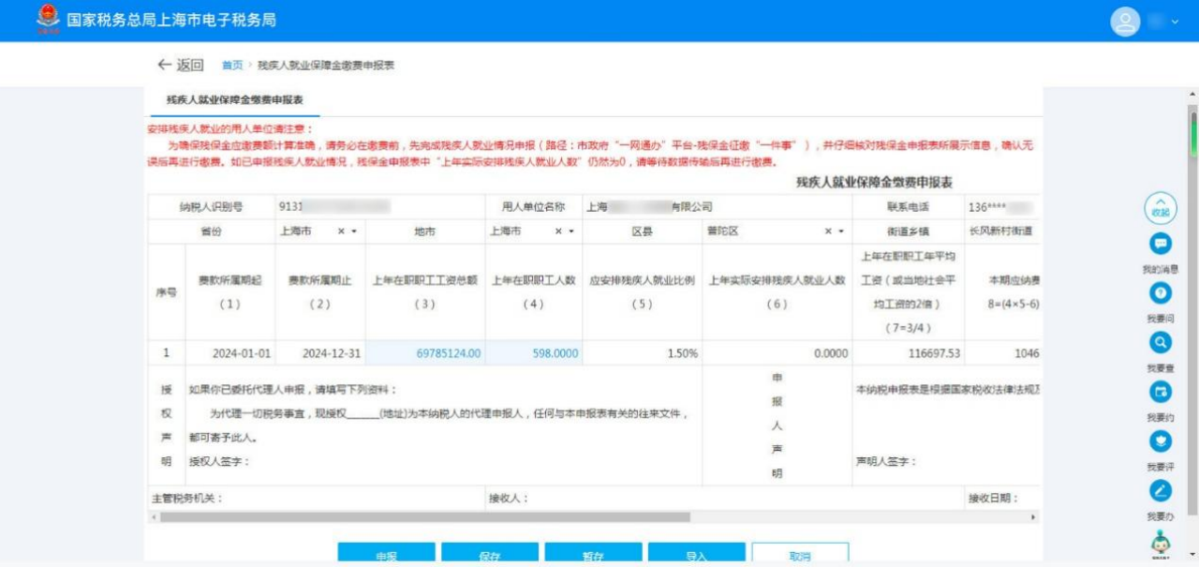Collapse the sidebar with 收起 button
The image size is (1199, 567).
[x=1161, y=208]
